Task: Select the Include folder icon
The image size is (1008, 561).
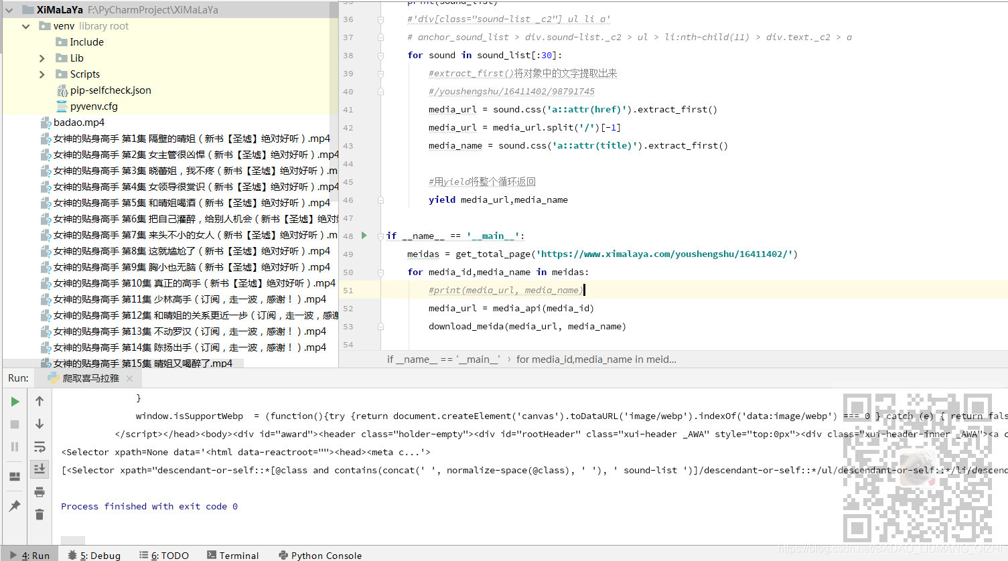Action: point(62,42)
